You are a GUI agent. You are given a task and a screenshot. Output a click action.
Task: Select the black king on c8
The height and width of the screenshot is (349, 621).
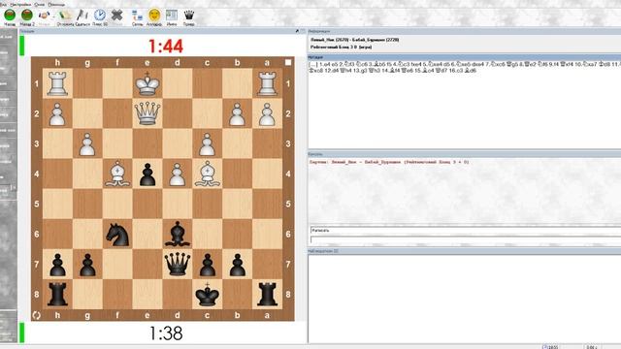[207, 294]
